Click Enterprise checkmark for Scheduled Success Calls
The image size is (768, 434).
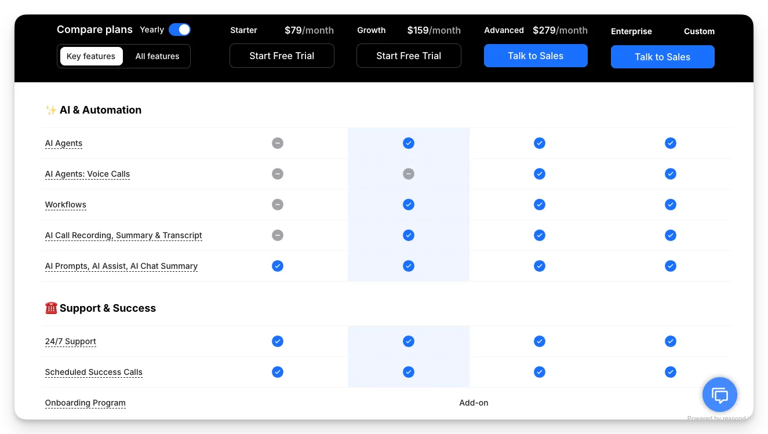tap(671, 372)
